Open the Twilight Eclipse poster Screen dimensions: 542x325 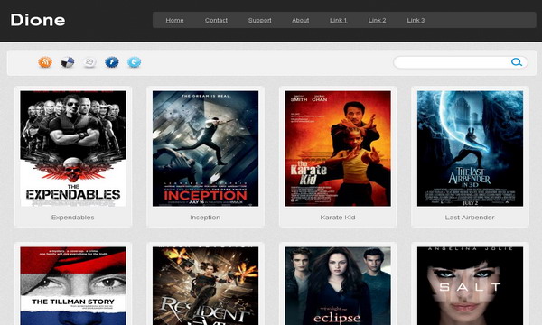click(x=338, y=286)
